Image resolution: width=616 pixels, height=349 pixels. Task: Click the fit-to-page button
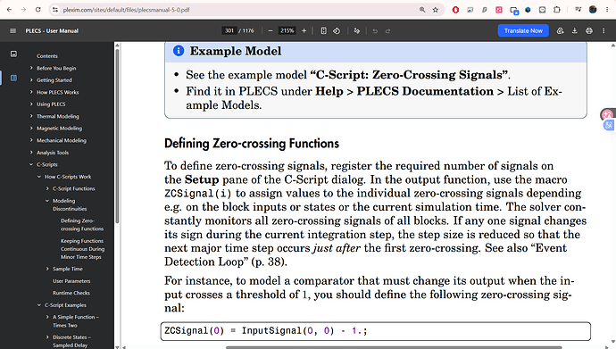323,30
